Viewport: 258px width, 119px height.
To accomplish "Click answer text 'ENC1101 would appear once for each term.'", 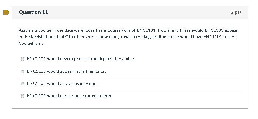I will (x=70, y=96).
